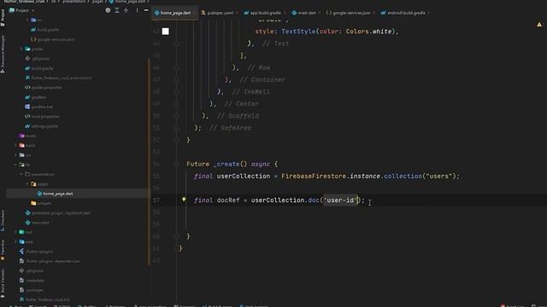Image resolution: width=547 pixels, height=307 pixels.
Task: Click the userCollection variable on line 55
Action: click(243, 177)
